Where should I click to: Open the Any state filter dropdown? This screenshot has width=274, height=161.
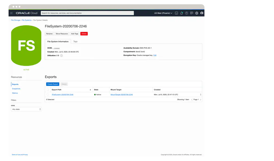26,109
